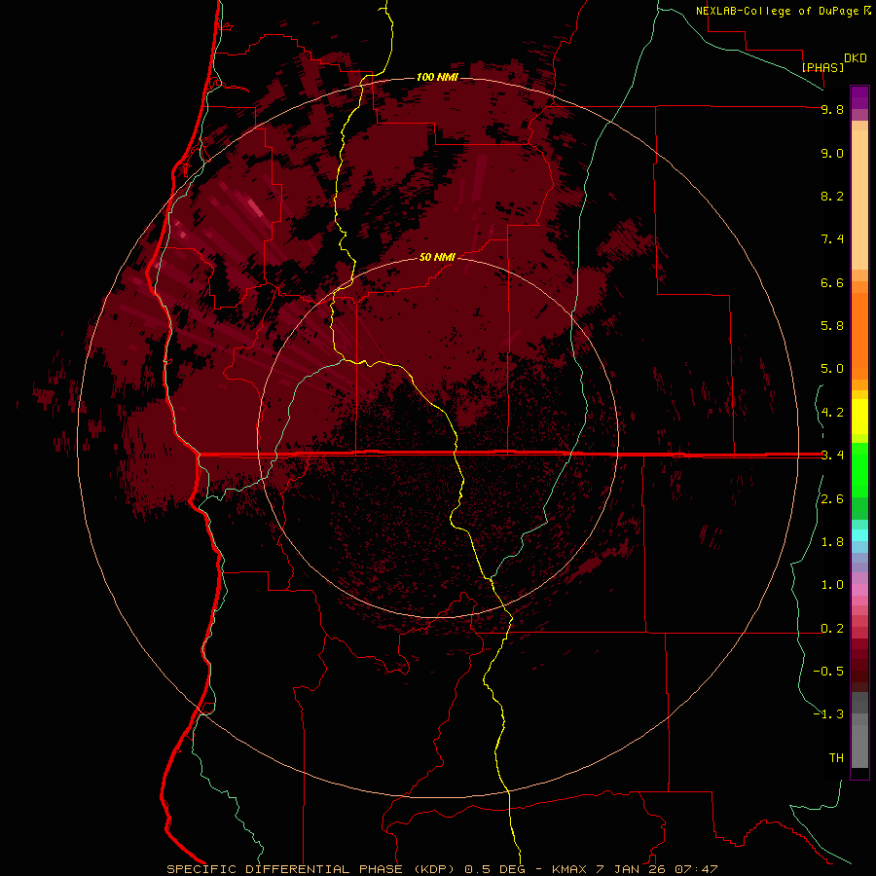Click the bright green color bar segment
Image resolution: width=876 pixels, height=876 pixels.
coord(859,469)
